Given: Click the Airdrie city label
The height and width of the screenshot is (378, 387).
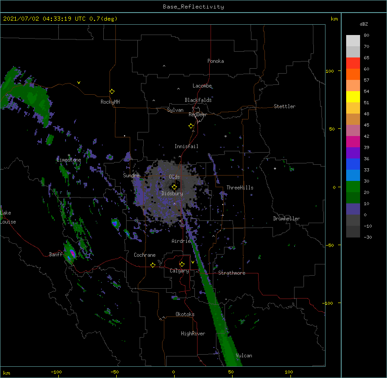Looking at the screenshot, I should click(x=181, y=241).
